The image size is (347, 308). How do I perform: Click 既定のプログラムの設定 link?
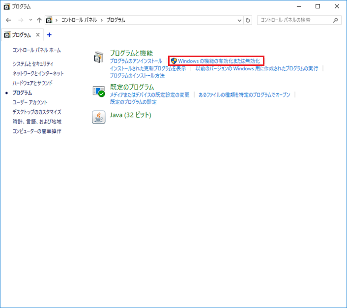134,102
